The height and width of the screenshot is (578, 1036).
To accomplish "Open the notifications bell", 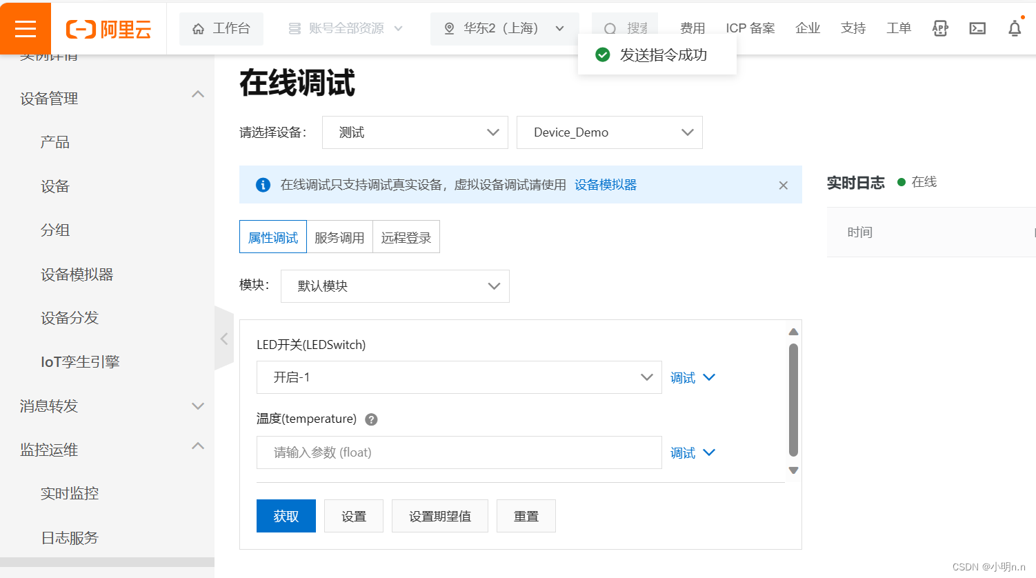I will coord(1015,28).
